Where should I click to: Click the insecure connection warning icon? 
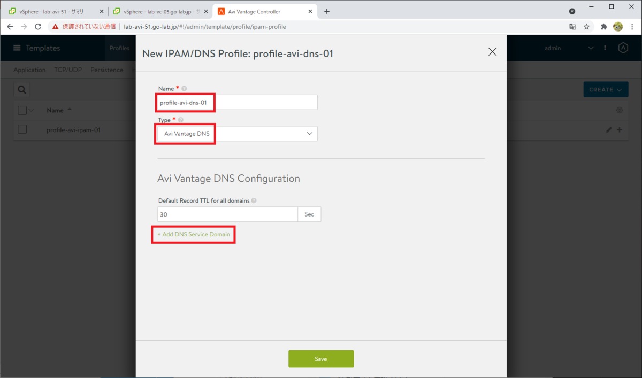point(56,26)
